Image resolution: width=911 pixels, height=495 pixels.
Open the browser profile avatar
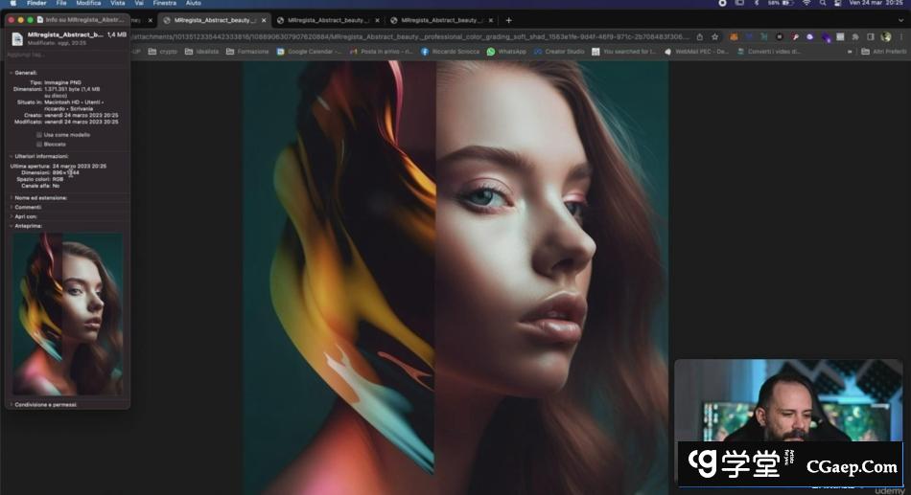(x=885, y=36)
